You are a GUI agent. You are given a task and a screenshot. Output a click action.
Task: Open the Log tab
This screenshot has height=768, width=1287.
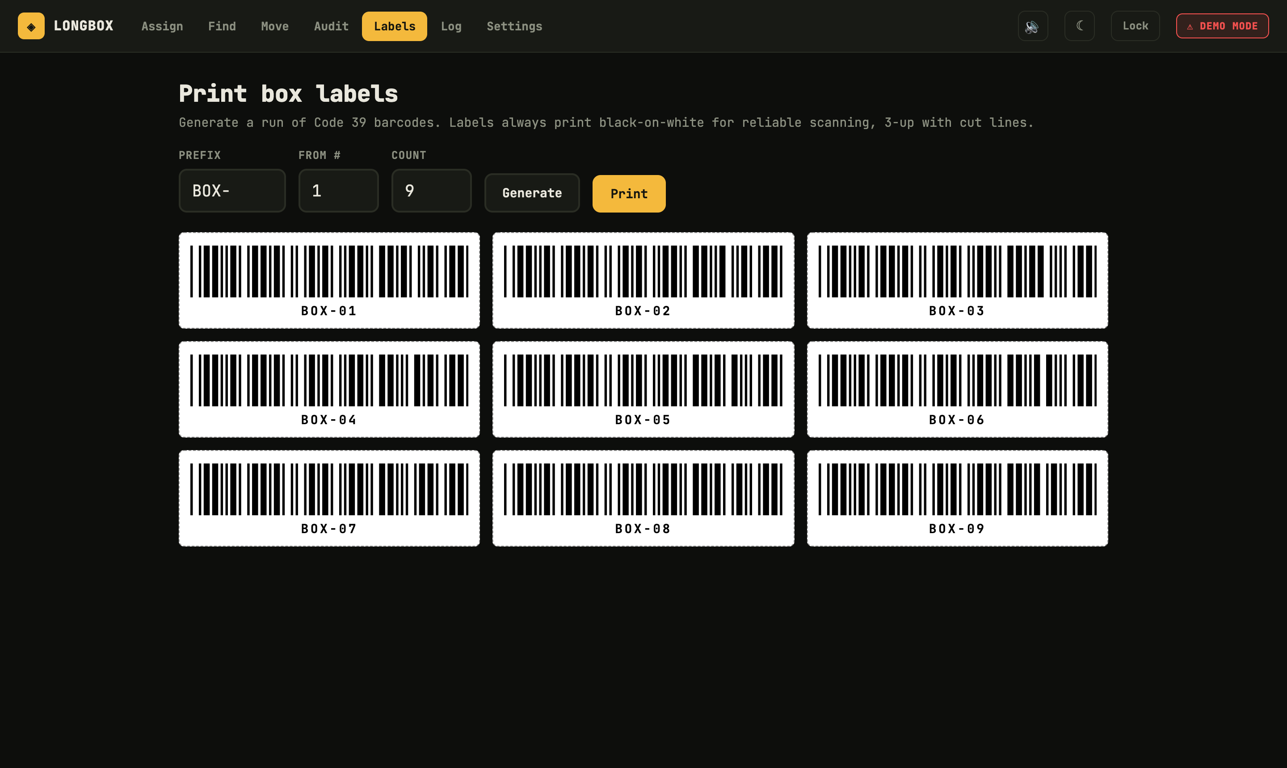tap(451, 26)
